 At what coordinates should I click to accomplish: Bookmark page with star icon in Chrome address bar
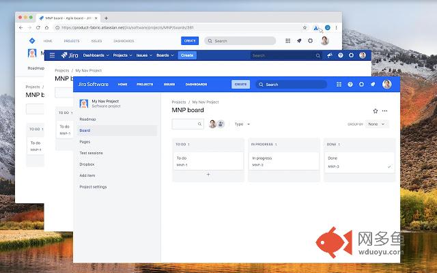coord(305,27)
